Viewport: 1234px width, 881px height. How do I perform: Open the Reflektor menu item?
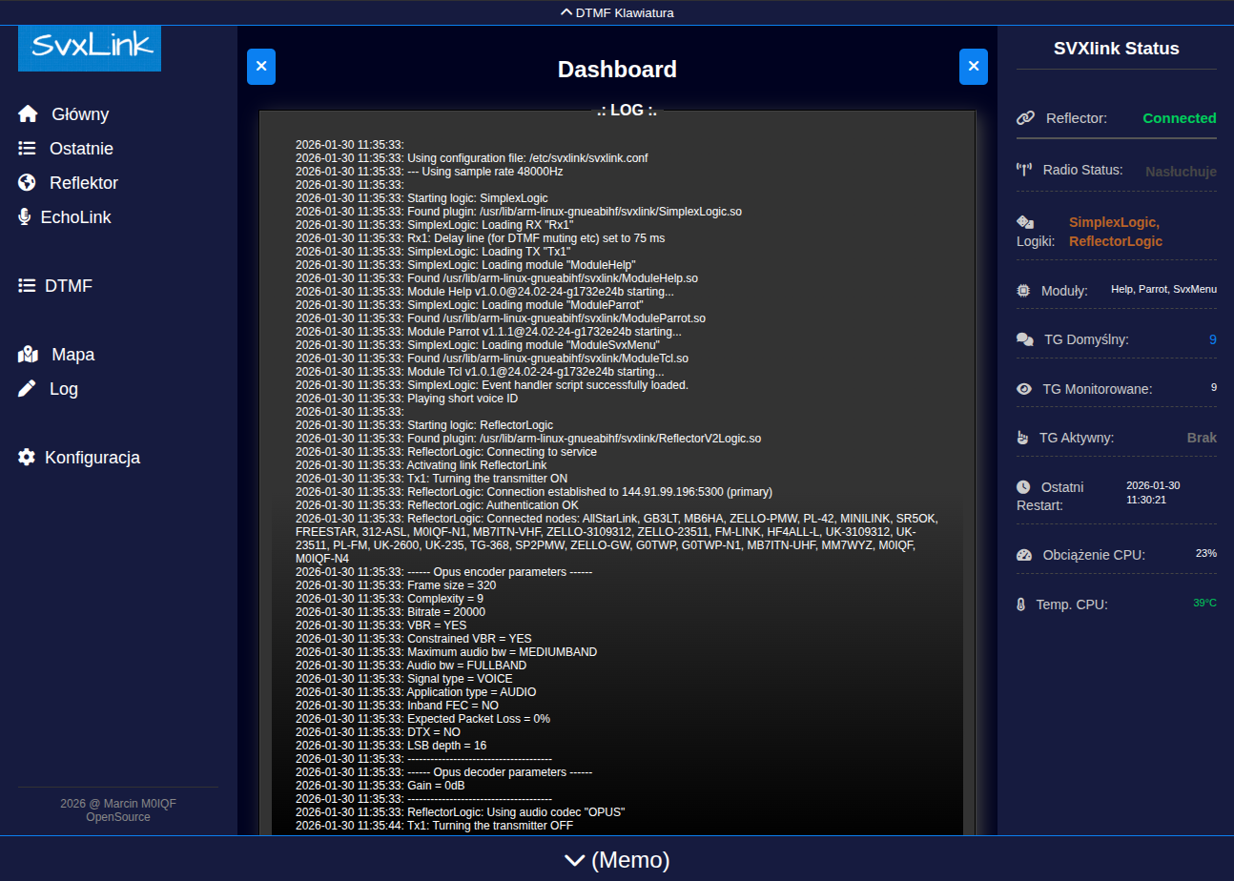click(83, 183)
